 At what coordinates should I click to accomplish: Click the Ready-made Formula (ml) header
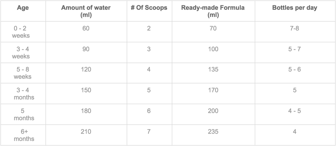pos(213,11)
